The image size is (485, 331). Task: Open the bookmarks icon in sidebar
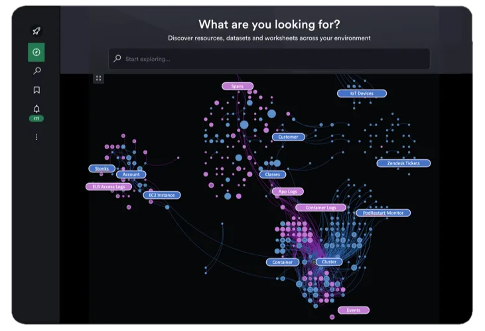[x=36, y=90]
